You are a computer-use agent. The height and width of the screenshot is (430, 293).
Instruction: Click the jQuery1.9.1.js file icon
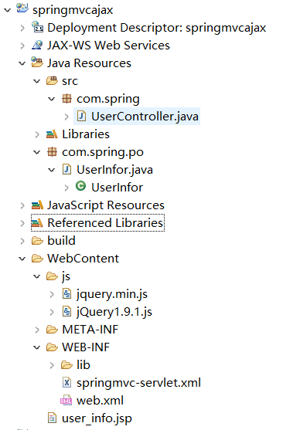click(67, 312)
